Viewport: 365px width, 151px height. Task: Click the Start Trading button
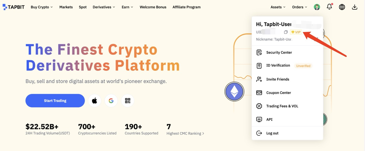55,101
